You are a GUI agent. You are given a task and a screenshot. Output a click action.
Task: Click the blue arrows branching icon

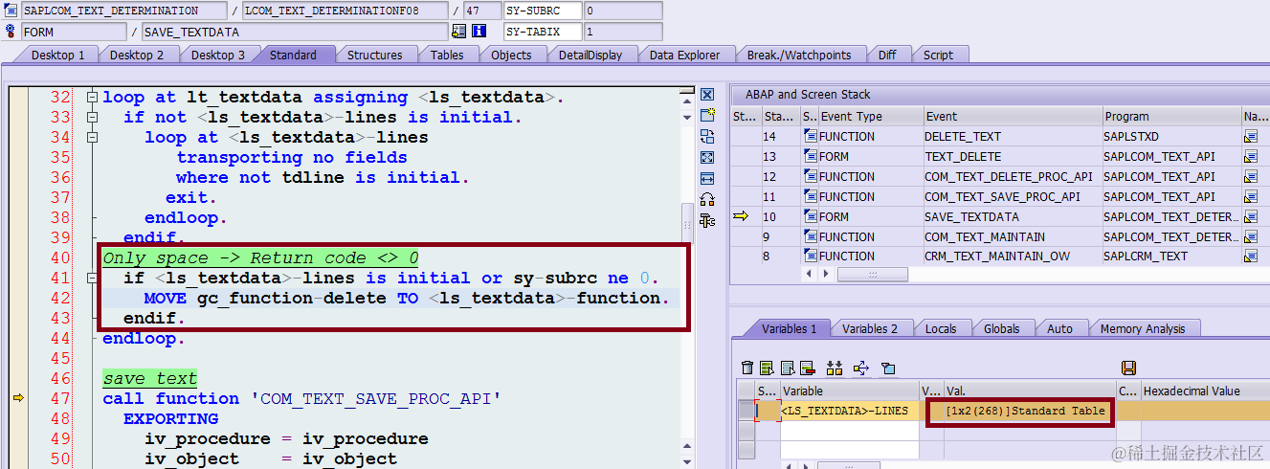[861, 368]
